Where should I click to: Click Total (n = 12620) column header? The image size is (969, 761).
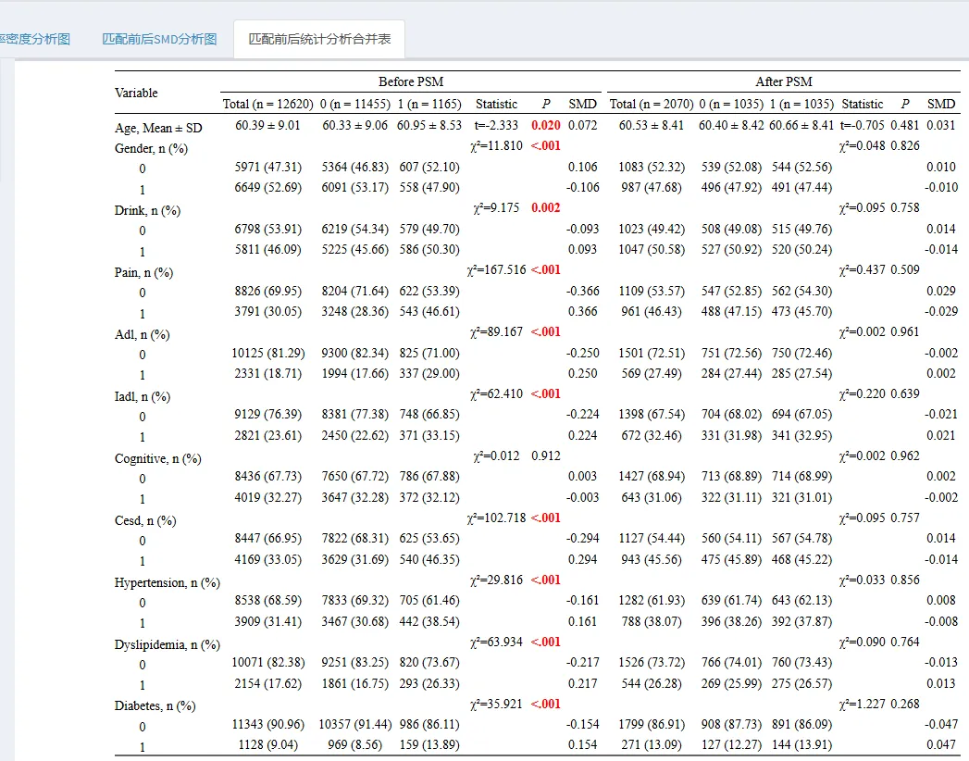267,104
